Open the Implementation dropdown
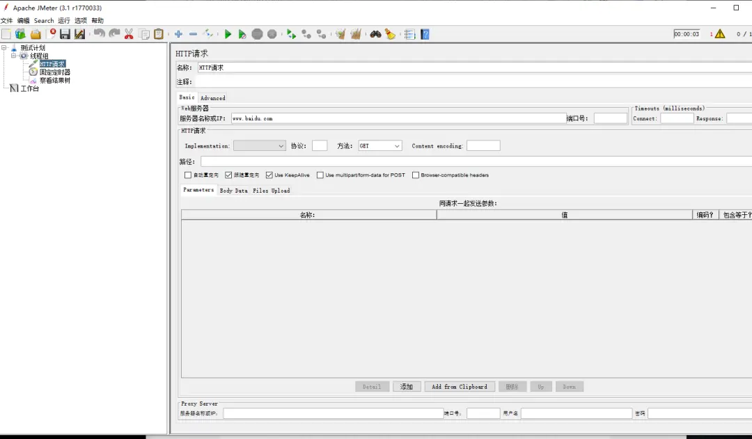 pyautogui.click(x=260, y=145)
